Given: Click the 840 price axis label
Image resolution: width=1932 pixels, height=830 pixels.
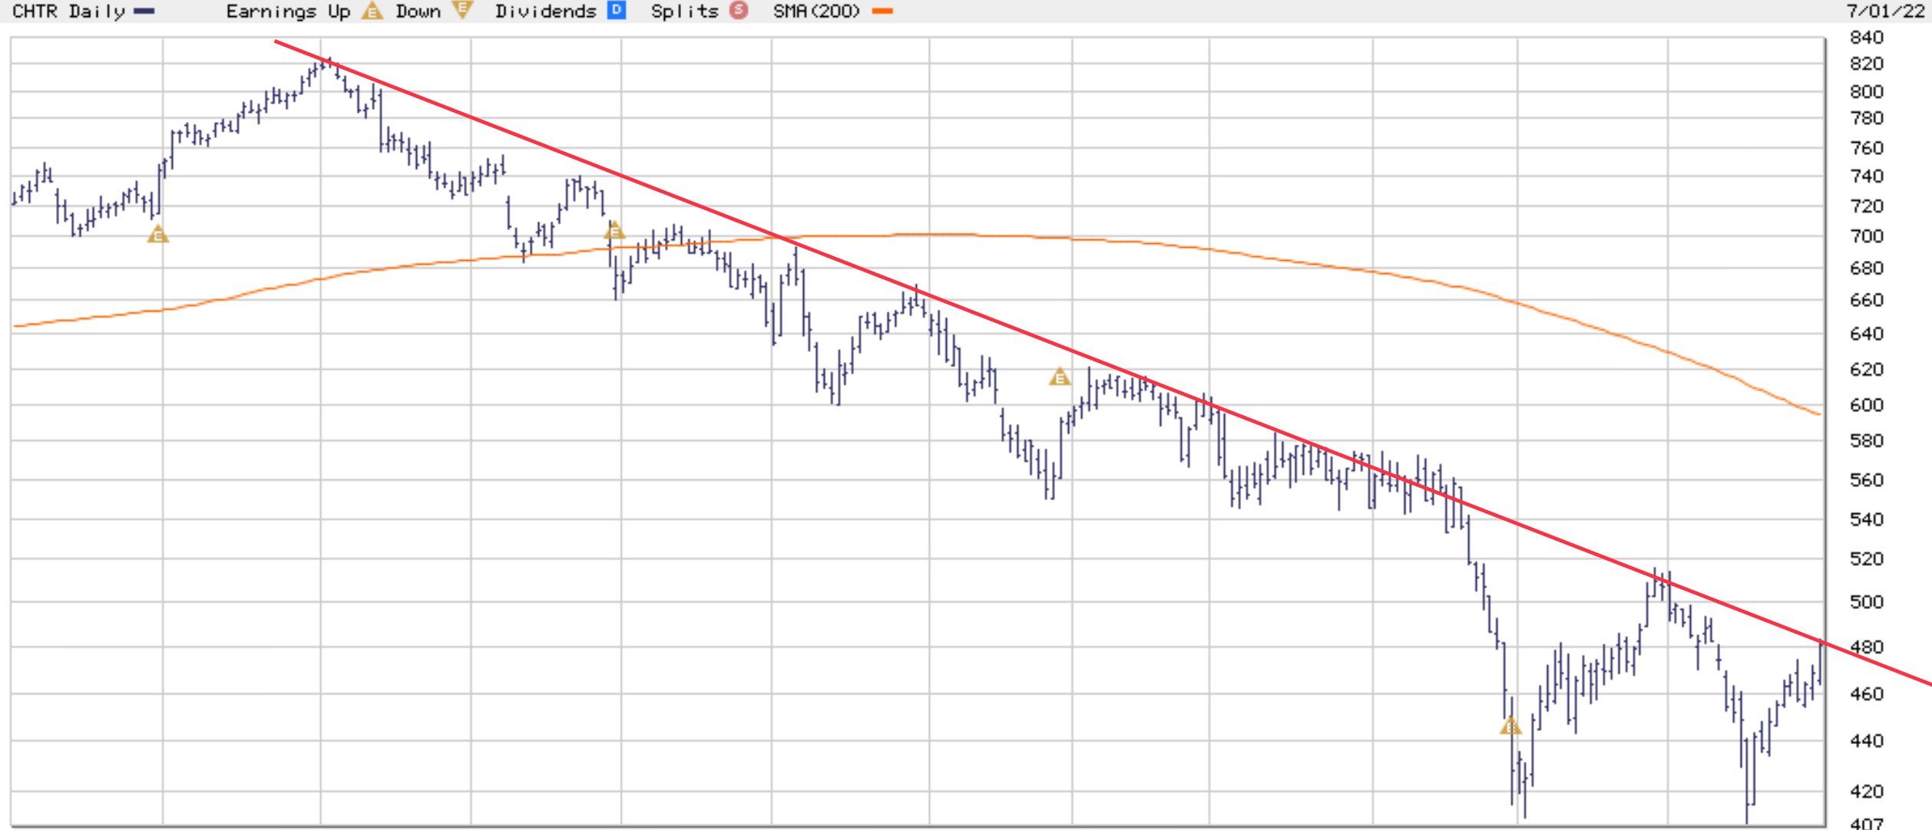Looking at the screenshot, I should tap(1866, 38).
